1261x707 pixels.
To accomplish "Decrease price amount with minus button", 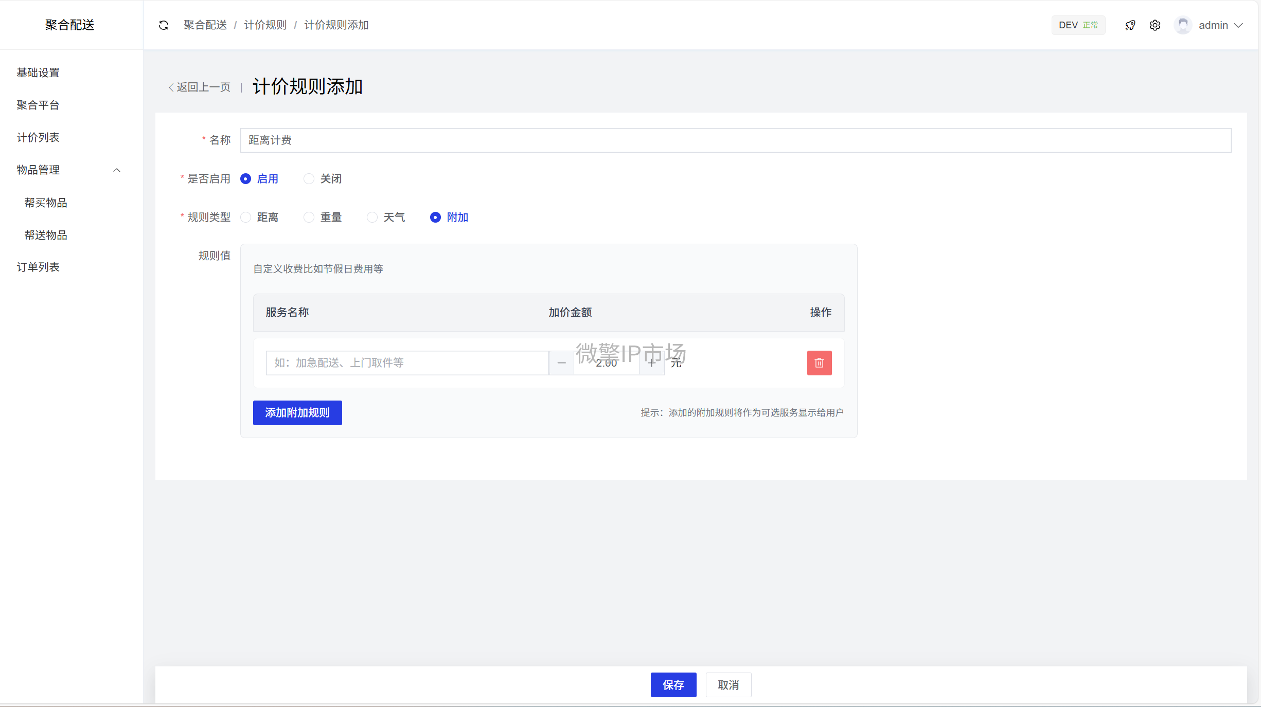I will [561, 363].
